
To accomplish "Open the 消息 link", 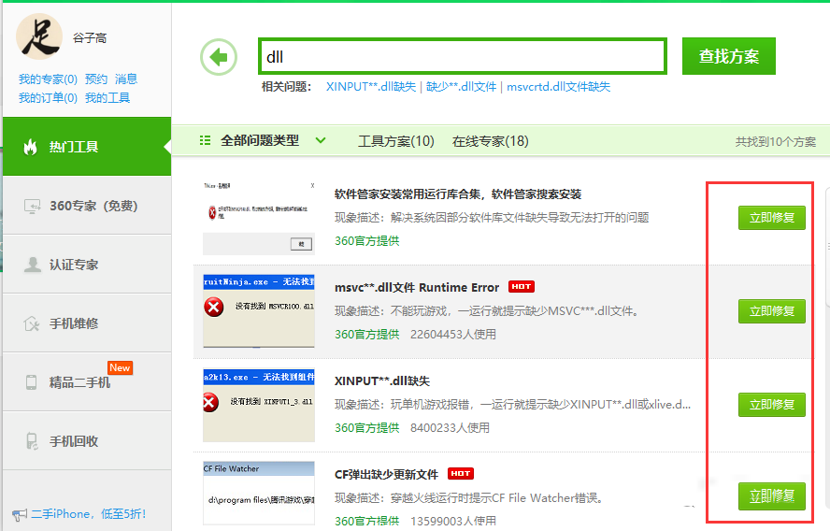I will click(126, 79).
